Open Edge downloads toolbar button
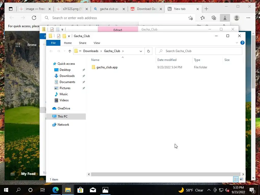Image resolution: width=260 pixels, height=195 pixels. tap(225, 18)
